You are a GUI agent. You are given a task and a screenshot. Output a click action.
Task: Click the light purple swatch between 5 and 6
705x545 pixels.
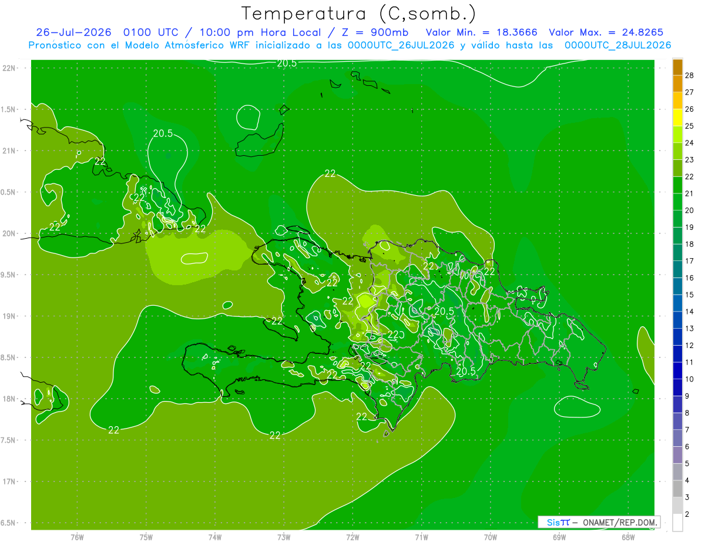click(677, 455)
